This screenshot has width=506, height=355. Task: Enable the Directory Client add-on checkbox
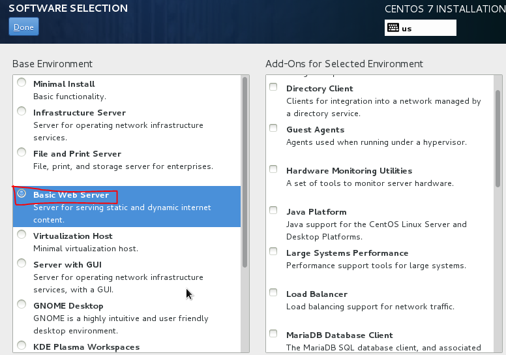coord(273,87)
